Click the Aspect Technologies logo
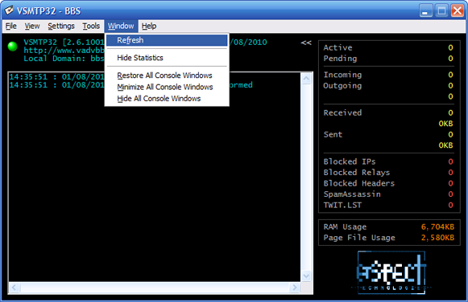The height and width of the screenshot is (302, 468). [x=391, y=272]
